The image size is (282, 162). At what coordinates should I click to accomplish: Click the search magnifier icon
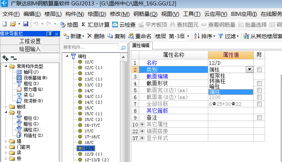(123, 48)
